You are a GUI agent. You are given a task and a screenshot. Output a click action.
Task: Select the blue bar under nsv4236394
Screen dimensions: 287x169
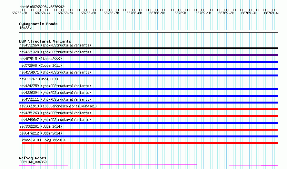tap(148, 96)
